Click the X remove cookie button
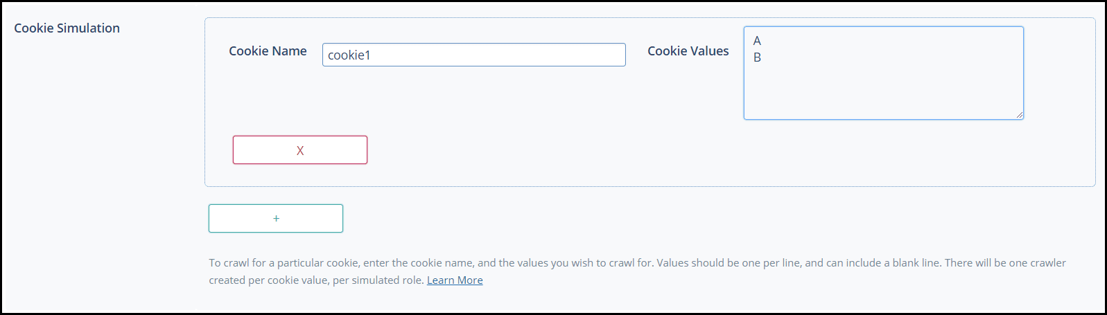The height and width of the screenshot is (315, 1107). (299, 150)
